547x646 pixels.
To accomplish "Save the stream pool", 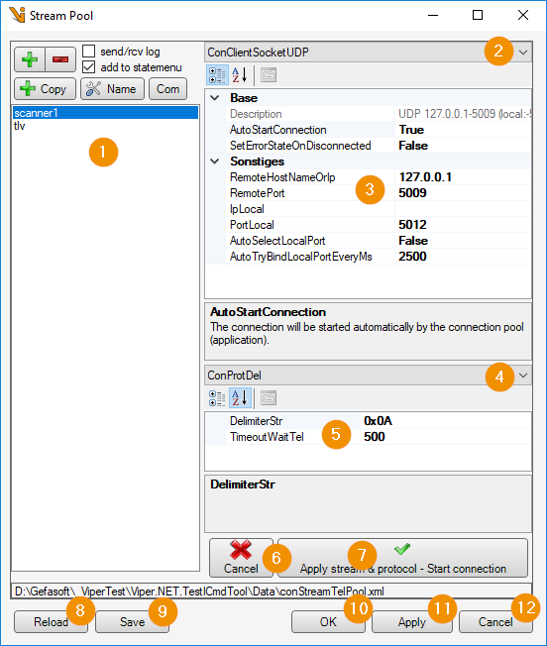I will click(x=132, y=621).
